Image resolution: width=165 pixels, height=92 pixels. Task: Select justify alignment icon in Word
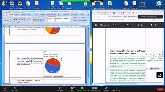[40, 19]
